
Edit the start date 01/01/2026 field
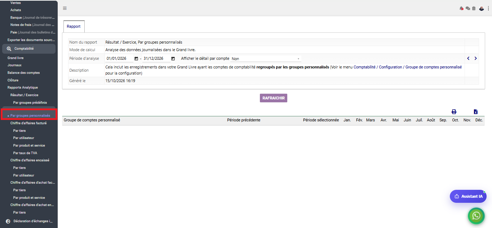click(x=119, y=59)
